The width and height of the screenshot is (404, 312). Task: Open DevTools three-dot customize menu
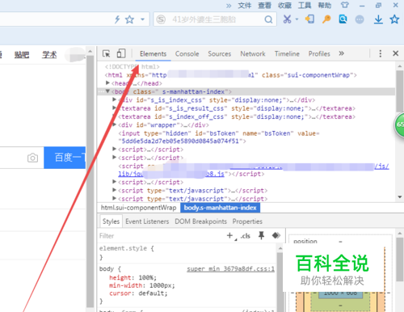(x=380, y=53)
